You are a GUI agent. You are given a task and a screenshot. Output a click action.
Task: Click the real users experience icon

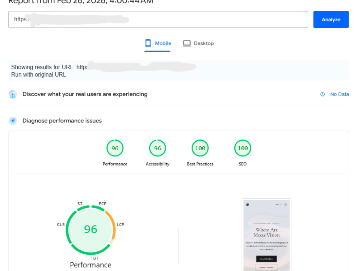[x=13, y=94]
